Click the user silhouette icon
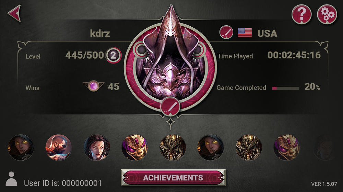Image resolution: width=343 pixels, height=192 pixels. 11,179
